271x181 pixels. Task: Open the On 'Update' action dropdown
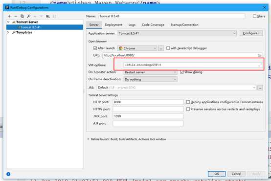(x=150, y=72)
